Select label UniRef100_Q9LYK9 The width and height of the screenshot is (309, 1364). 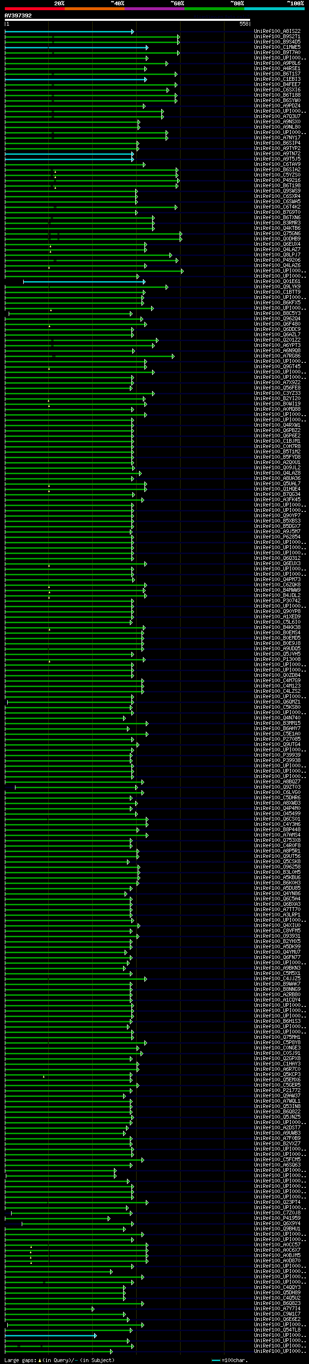click(277, 286)
